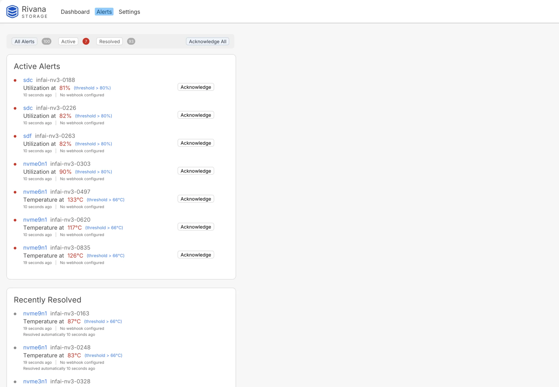Click the 133°C temperature value

75,200
